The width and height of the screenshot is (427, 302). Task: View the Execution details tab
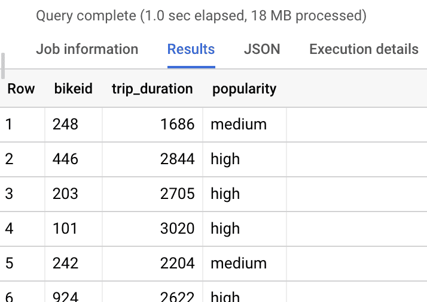coord(364,49)
